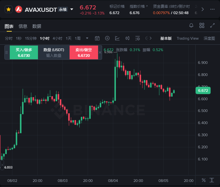Screen dimensions: 220x187
Task: Click the 6.900 price axis label
Action: point(203,63)
